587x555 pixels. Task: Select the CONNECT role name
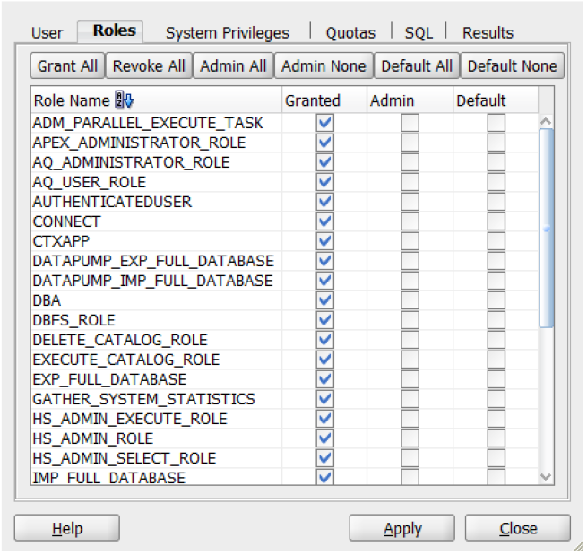coord(66,221)
